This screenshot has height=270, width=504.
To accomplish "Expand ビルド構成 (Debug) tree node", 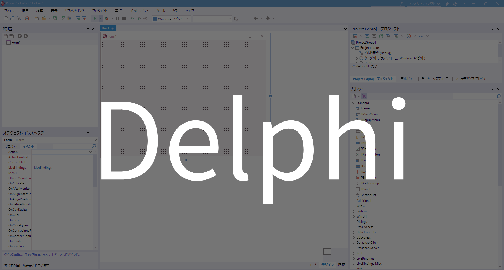I will coord(357,53).
